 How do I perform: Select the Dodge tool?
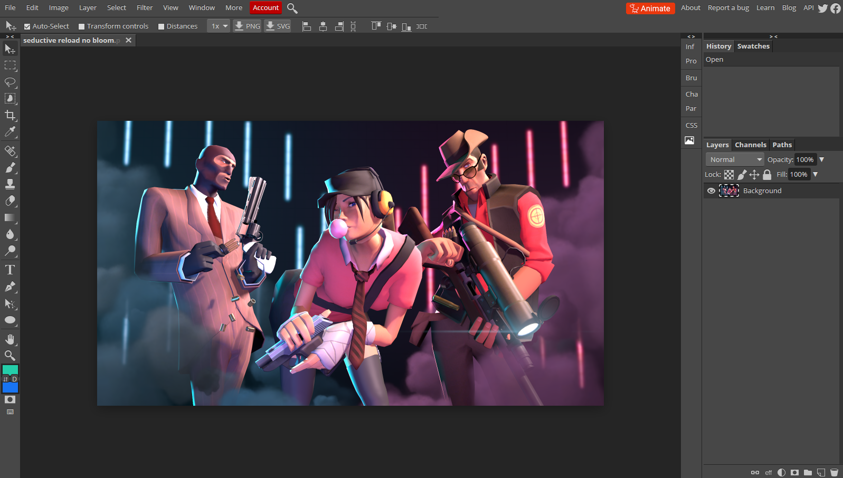click(10, 251)
